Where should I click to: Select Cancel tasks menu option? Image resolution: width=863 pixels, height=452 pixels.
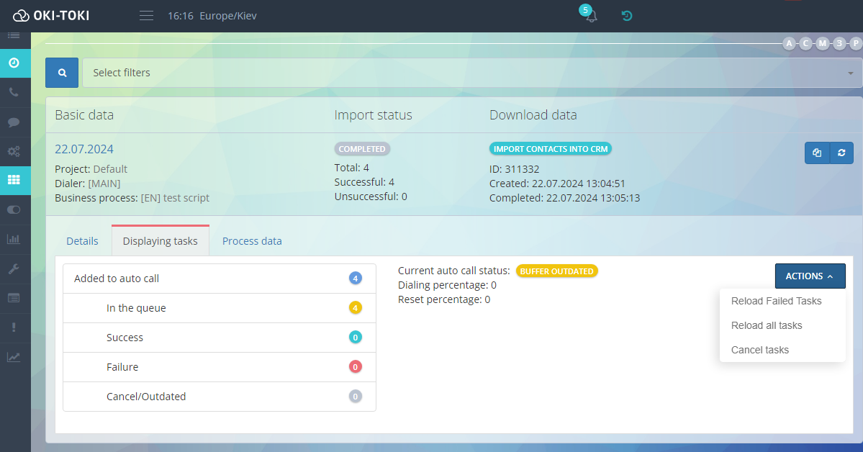(759, 350)
